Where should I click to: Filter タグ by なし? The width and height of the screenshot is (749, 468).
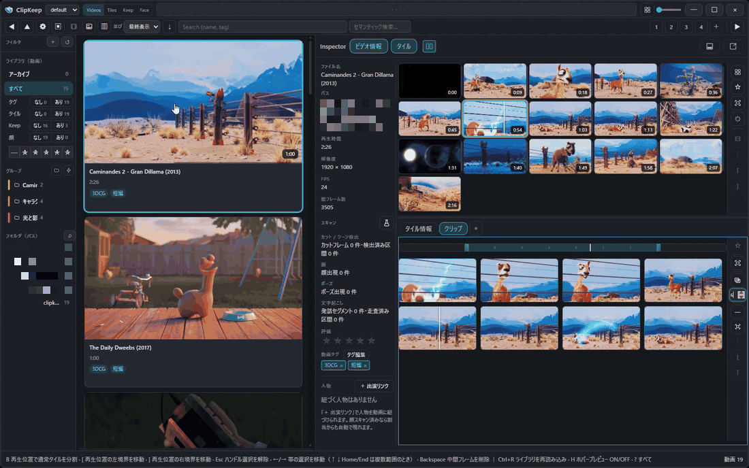[40, 102]
